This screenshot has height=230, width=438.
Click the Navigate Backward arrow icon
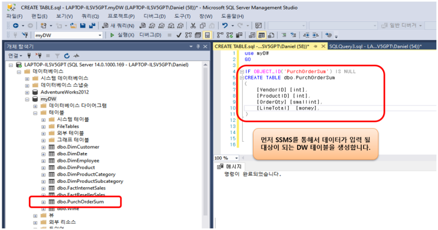point(16,26)
